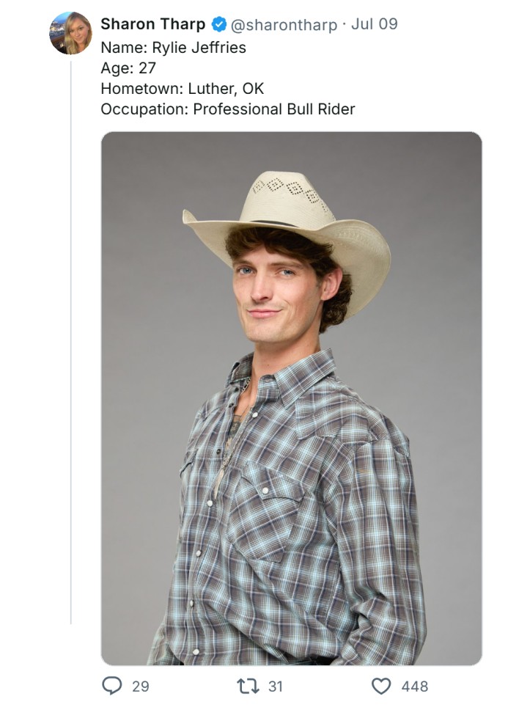The height and width of the screenshot is (710, 530).
Task: Click the 'Name: Rylie Jeffries' text line
Action: click(x=173, y=48)
